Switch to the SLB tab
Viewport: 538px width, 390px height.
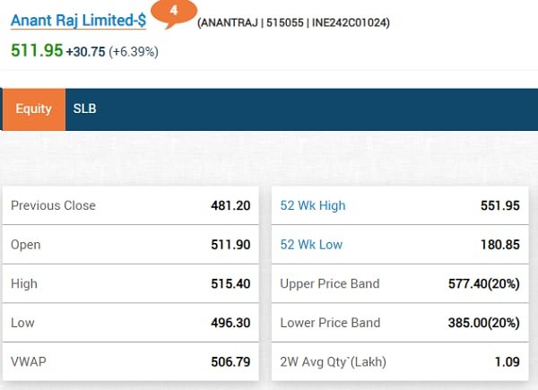[84, 108]
